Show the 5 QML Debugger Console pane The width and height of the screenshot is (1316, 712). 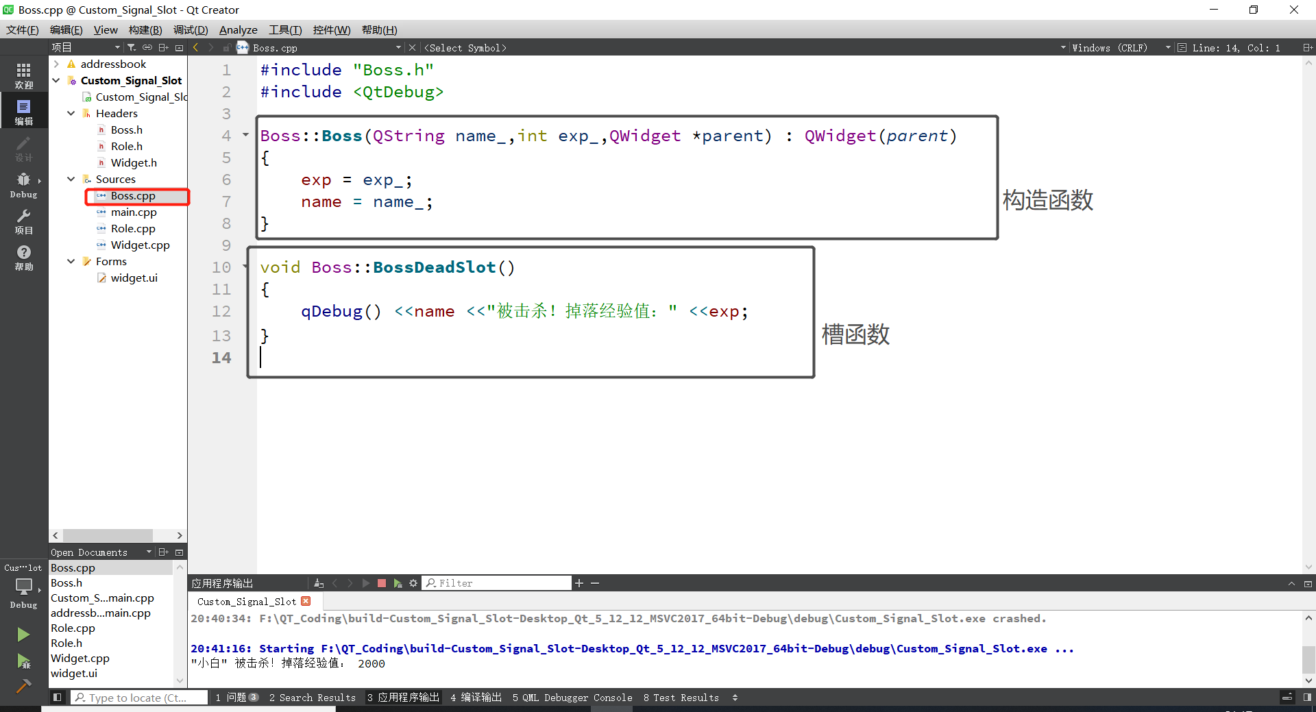[572, 698]
